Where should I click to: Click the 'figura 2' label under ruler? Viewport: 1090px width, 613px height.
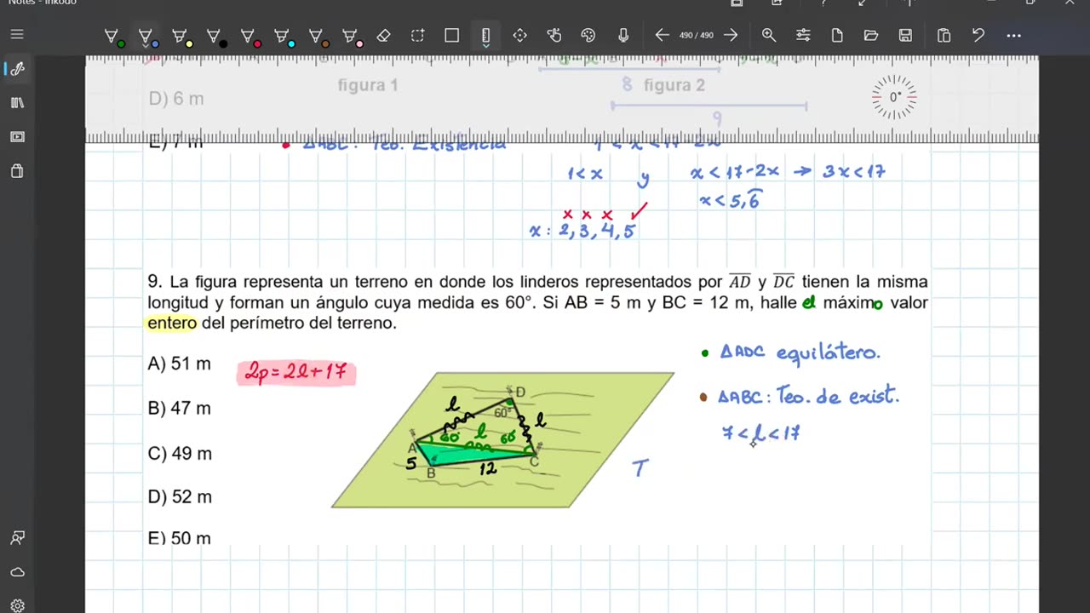[674, 85]
